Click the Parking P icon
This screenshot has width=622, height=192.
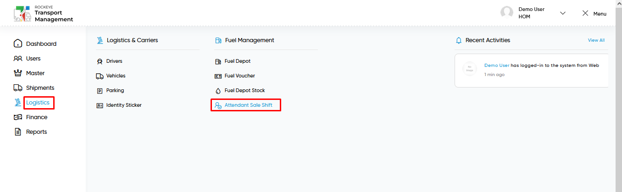coord(100,91)
